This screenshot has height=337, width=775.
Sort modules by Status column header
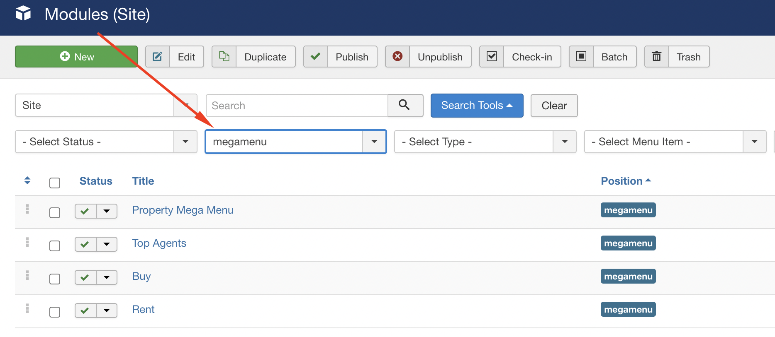(96, 181)
